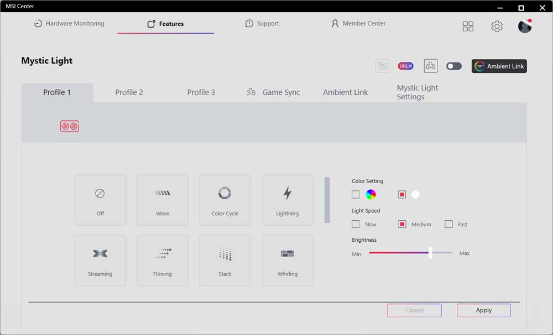The image size is (553, 335).
Task: Select the Lightning effect tile
Action: point(288,200)
